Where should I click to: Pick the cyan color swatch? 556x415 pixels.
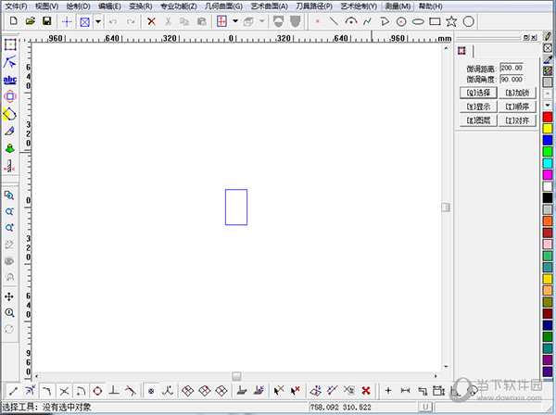548,163
